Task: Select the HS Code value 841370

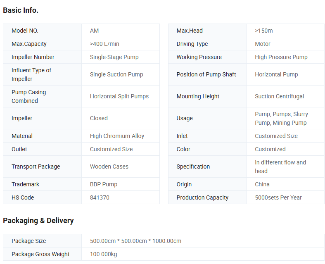Action: [x=100, y=197]
